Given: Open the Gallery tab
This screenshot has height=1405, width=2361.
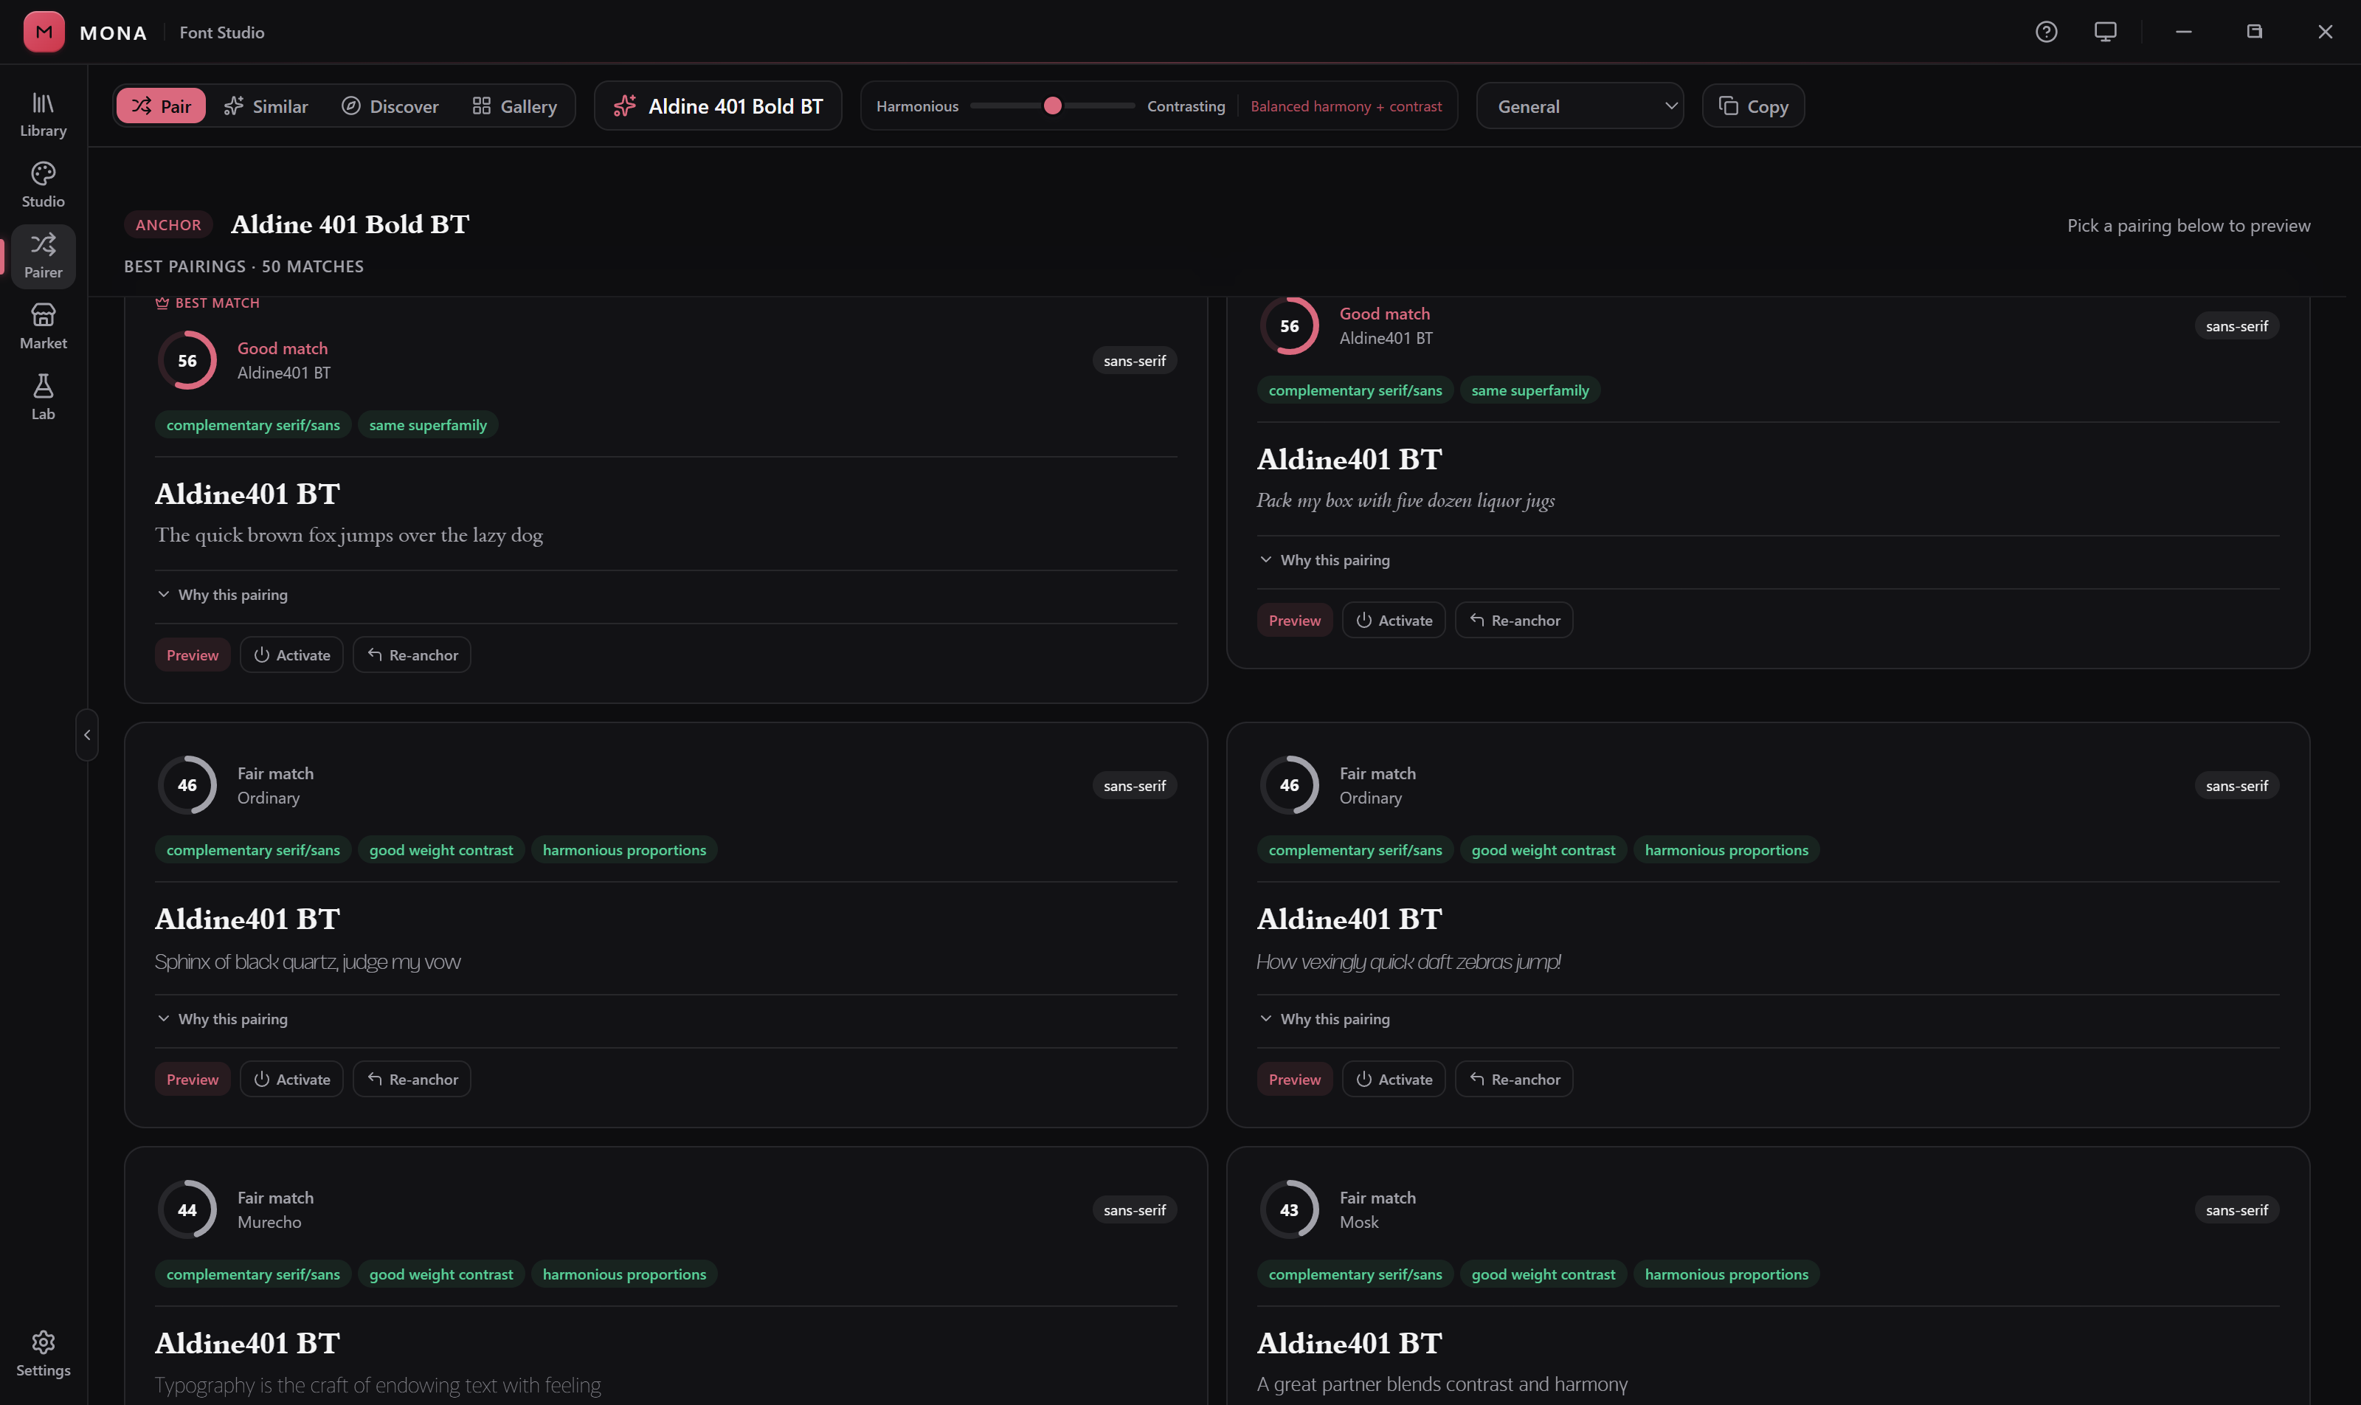Looking at the screenshot, I should tap(515, 106).
